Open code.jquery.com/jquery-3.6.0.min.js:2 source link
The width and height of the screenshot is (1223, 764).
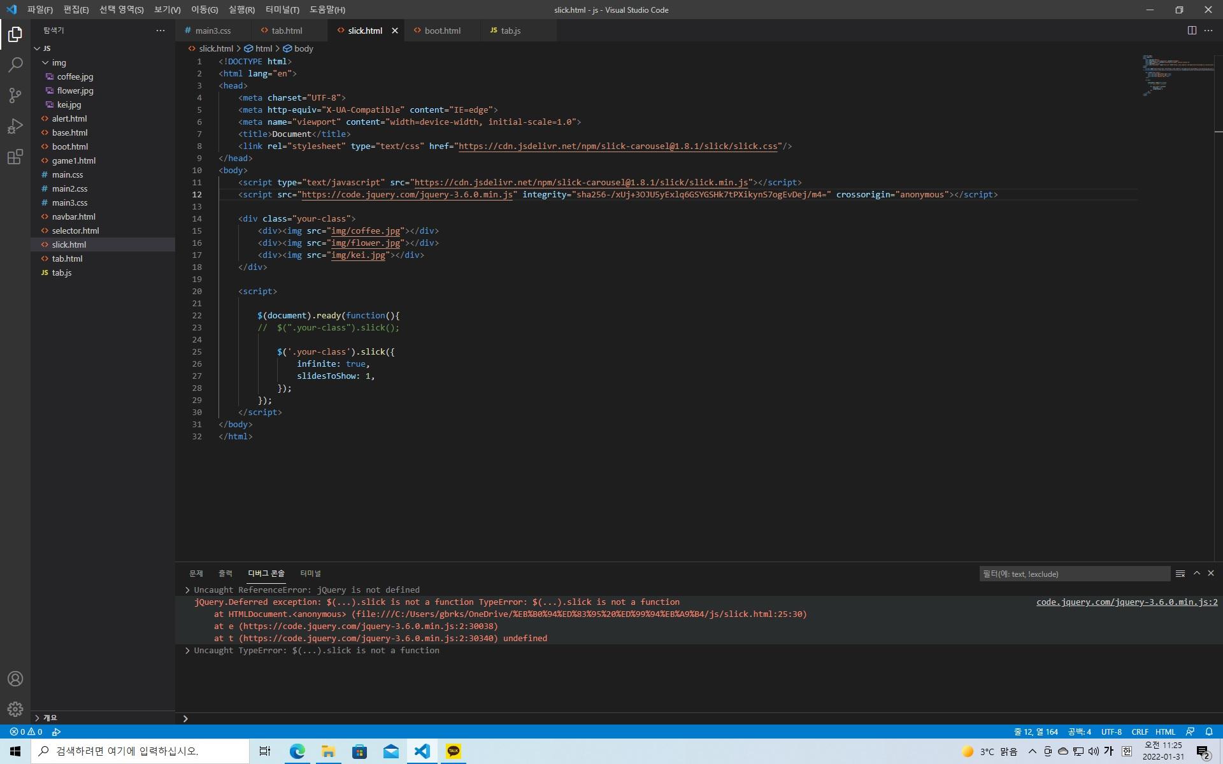(1127, 602)
